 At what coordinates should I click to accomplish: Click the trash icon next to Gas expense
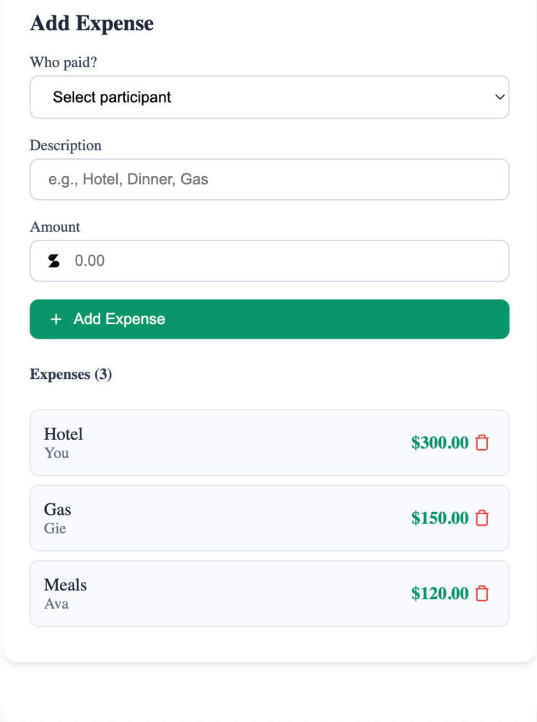point(482,518)
